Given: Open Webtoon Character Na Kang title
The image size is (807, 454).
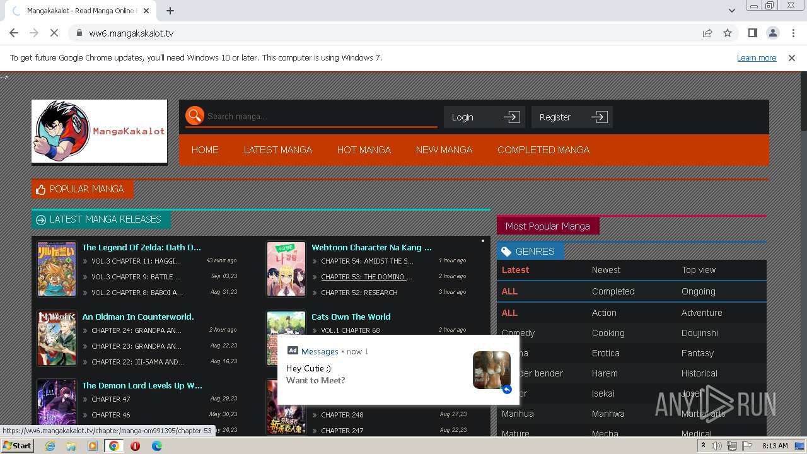Looking at the screenshot, I should click(x=371, y=247).
